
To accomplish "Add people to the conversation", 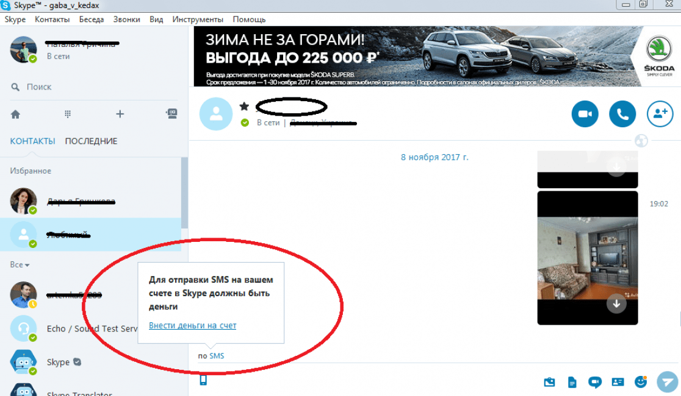I will (x=660, y=114).
